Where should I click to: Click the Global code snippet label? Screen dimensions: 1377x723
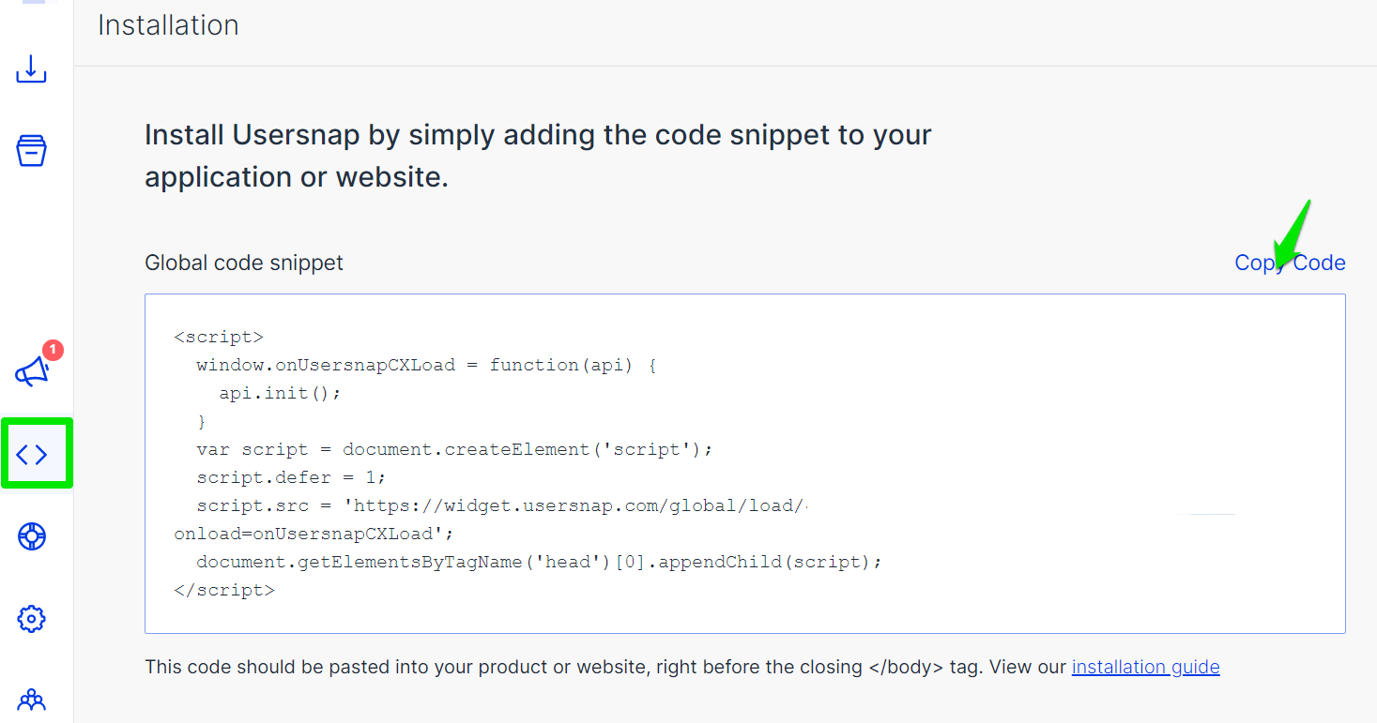[x=244, y=263]
